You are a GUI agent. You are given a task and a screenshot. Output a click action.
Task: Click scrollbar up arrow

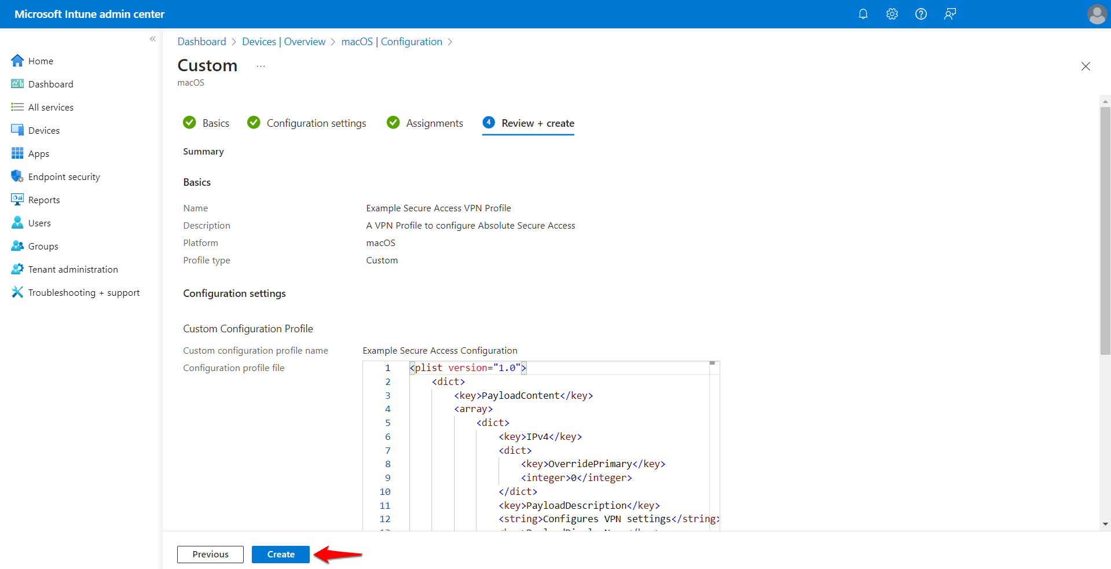1105,101
